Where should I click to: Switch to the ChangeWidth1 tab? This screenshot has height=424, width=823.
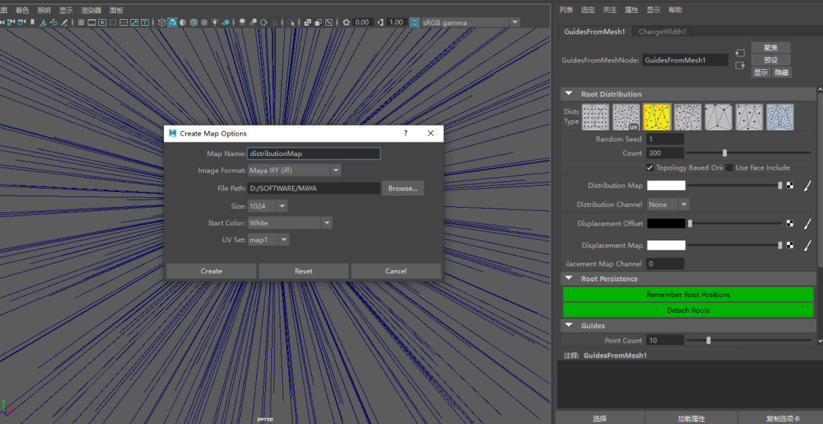[x=662, y=31]
